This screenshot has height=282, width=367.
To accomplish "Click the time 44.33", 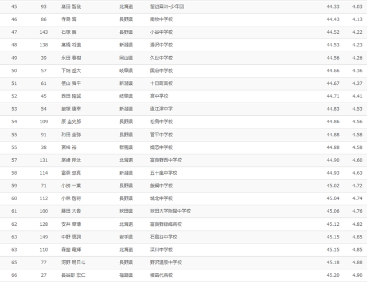I will pyautogui.click(x=333, y=6).
